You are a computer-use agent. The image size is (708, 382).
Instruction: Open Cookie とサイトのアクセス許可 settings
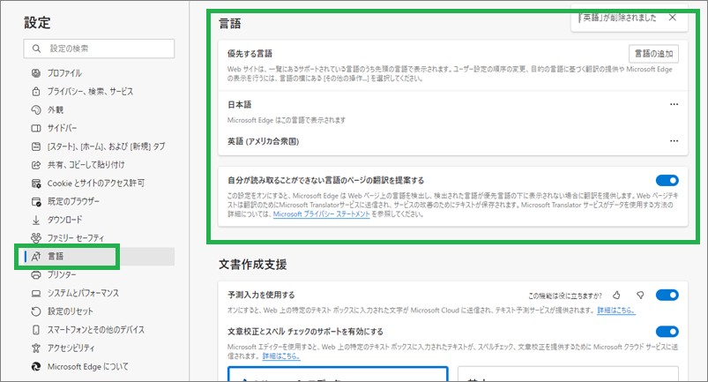tap(96, 184)
